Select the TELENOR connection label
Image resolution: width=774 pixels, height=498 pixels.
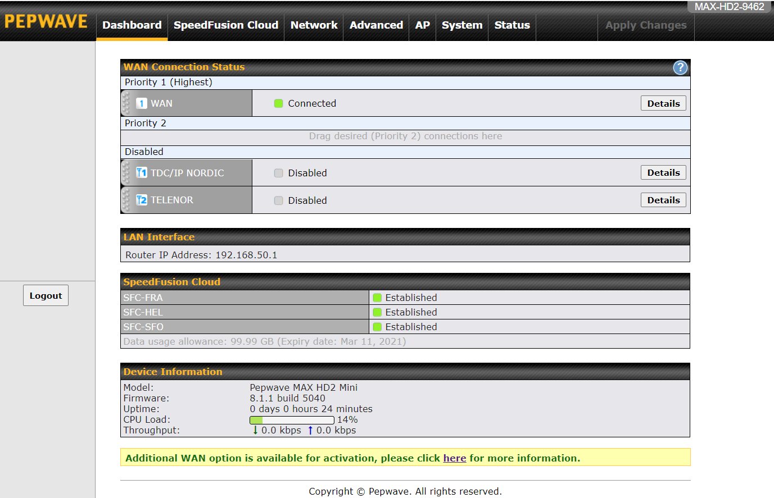pos(172,200)
